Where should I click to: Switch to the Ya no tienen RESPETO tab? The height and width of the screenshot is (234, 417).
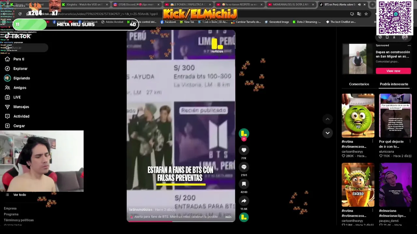pos(239,5)
